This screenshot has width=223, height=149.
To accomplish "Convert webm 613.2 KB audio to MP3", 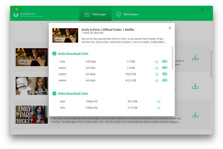I will [x=164, y=80].
